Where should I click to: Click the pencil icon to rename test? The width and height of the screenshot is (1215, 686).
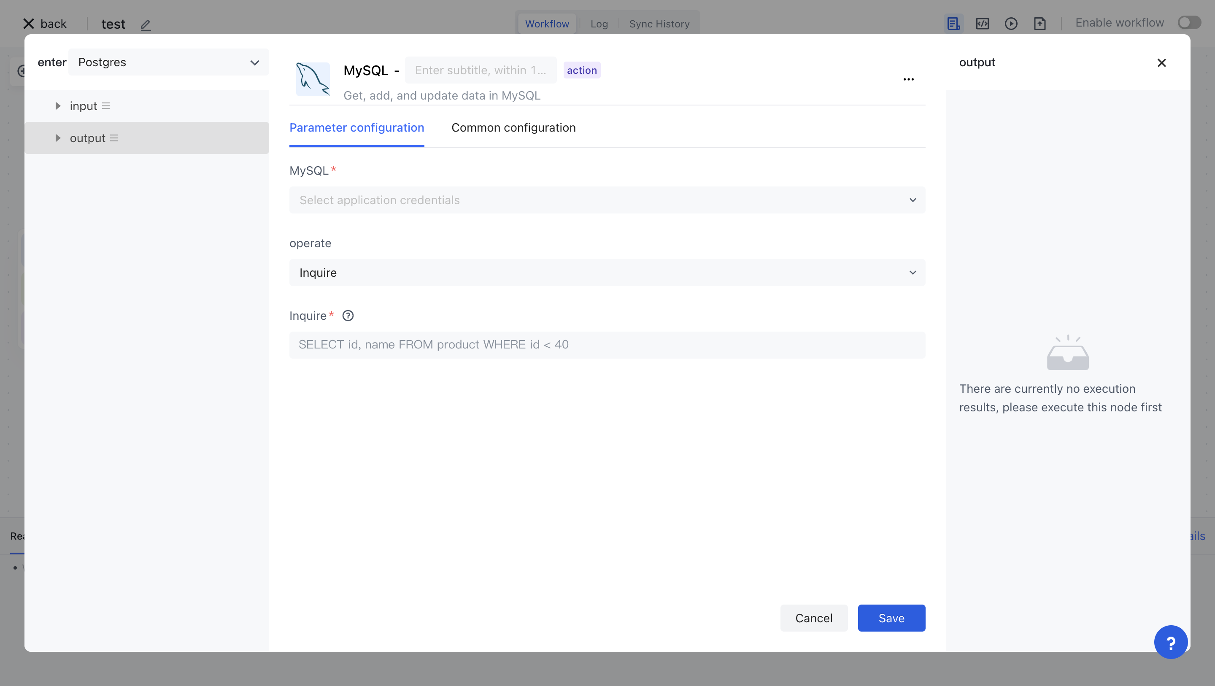[x=145, y=24]
